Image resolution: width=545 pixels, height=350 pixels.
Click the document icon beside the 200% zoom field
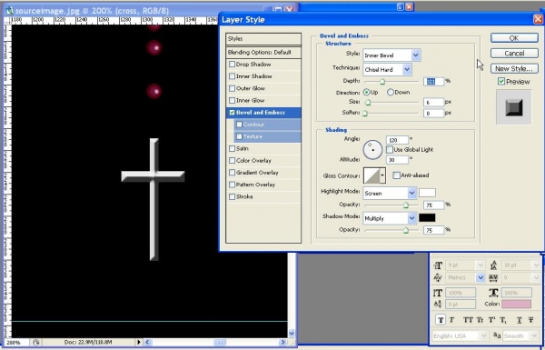(x=36, y=343)
